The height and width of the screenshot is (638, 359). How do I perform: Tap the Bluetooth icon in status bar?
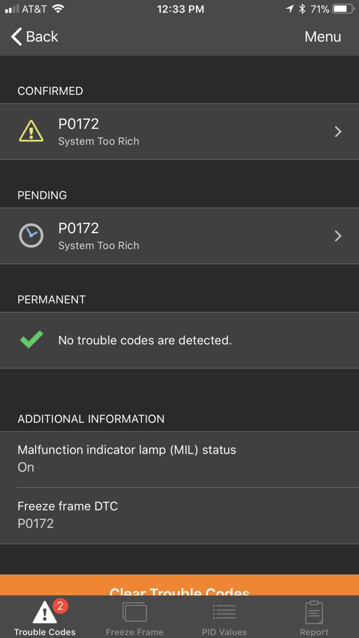[x=302, y=8]
